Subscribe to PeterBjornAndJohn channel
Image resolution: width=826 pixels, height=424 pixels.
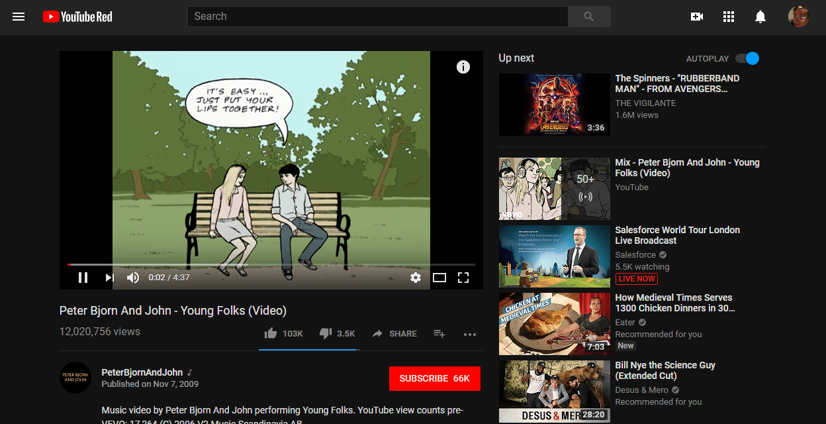[434, 378]
